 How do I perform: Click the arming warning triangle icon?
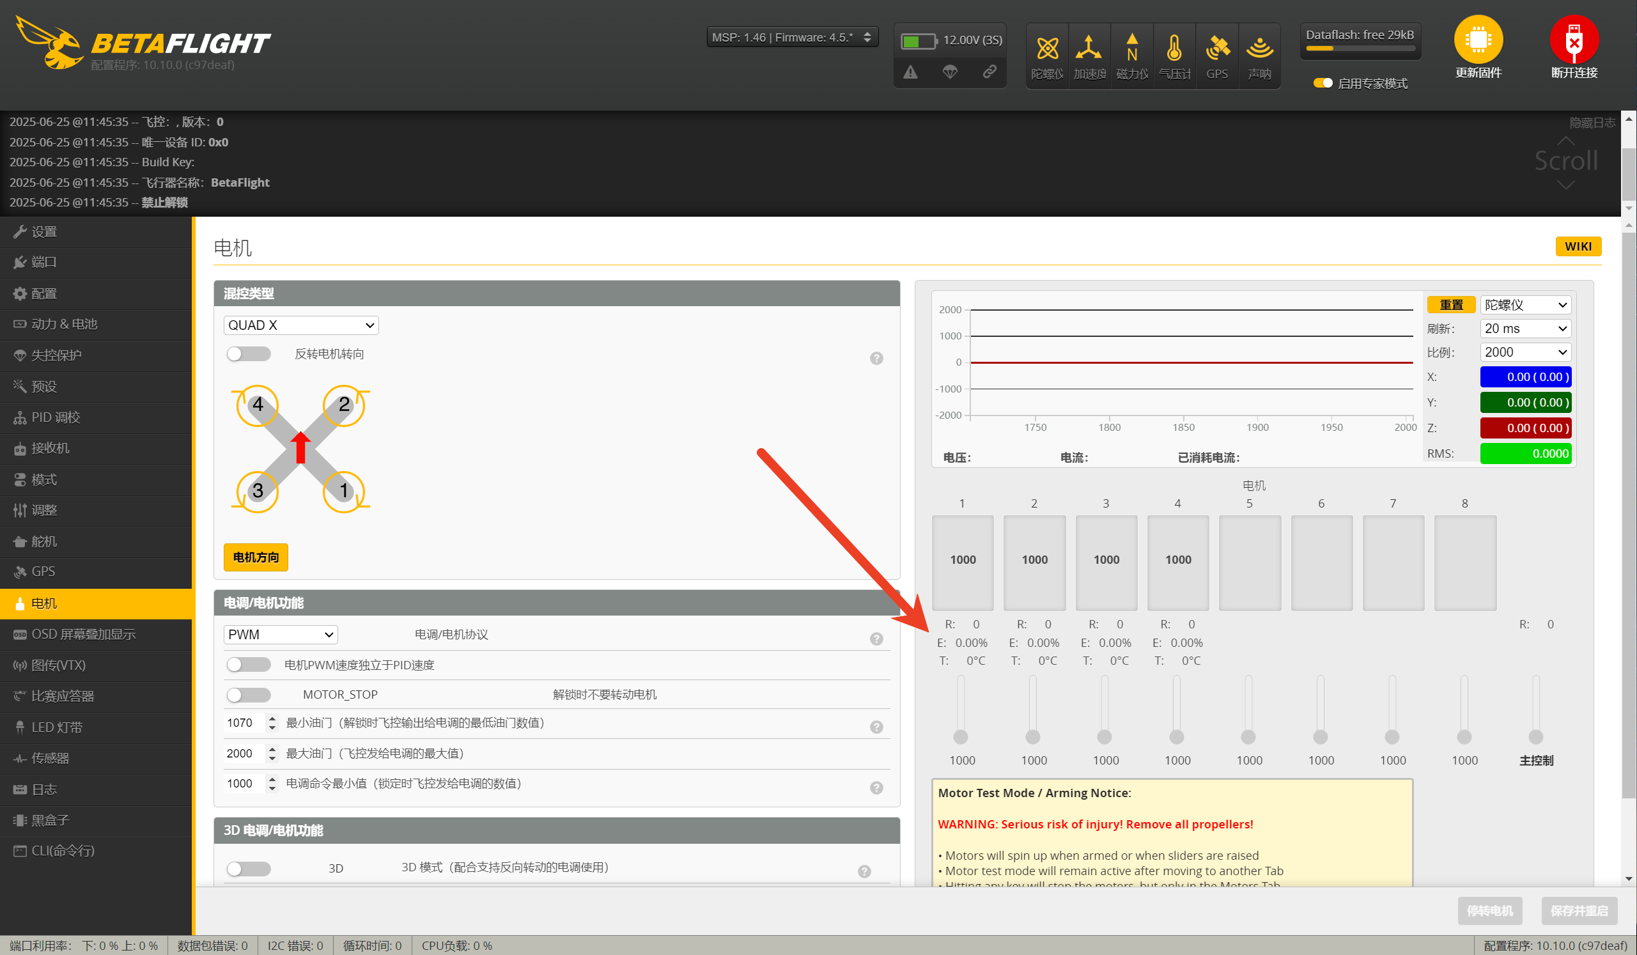pyautogui.click(x=910, y=72)
